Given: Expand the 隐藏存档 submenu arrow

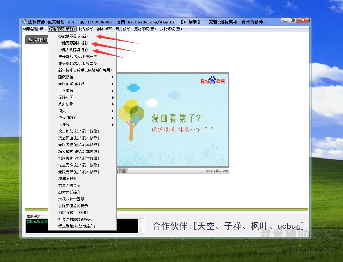Looking at the screenshot, I should tap(113, 77).
